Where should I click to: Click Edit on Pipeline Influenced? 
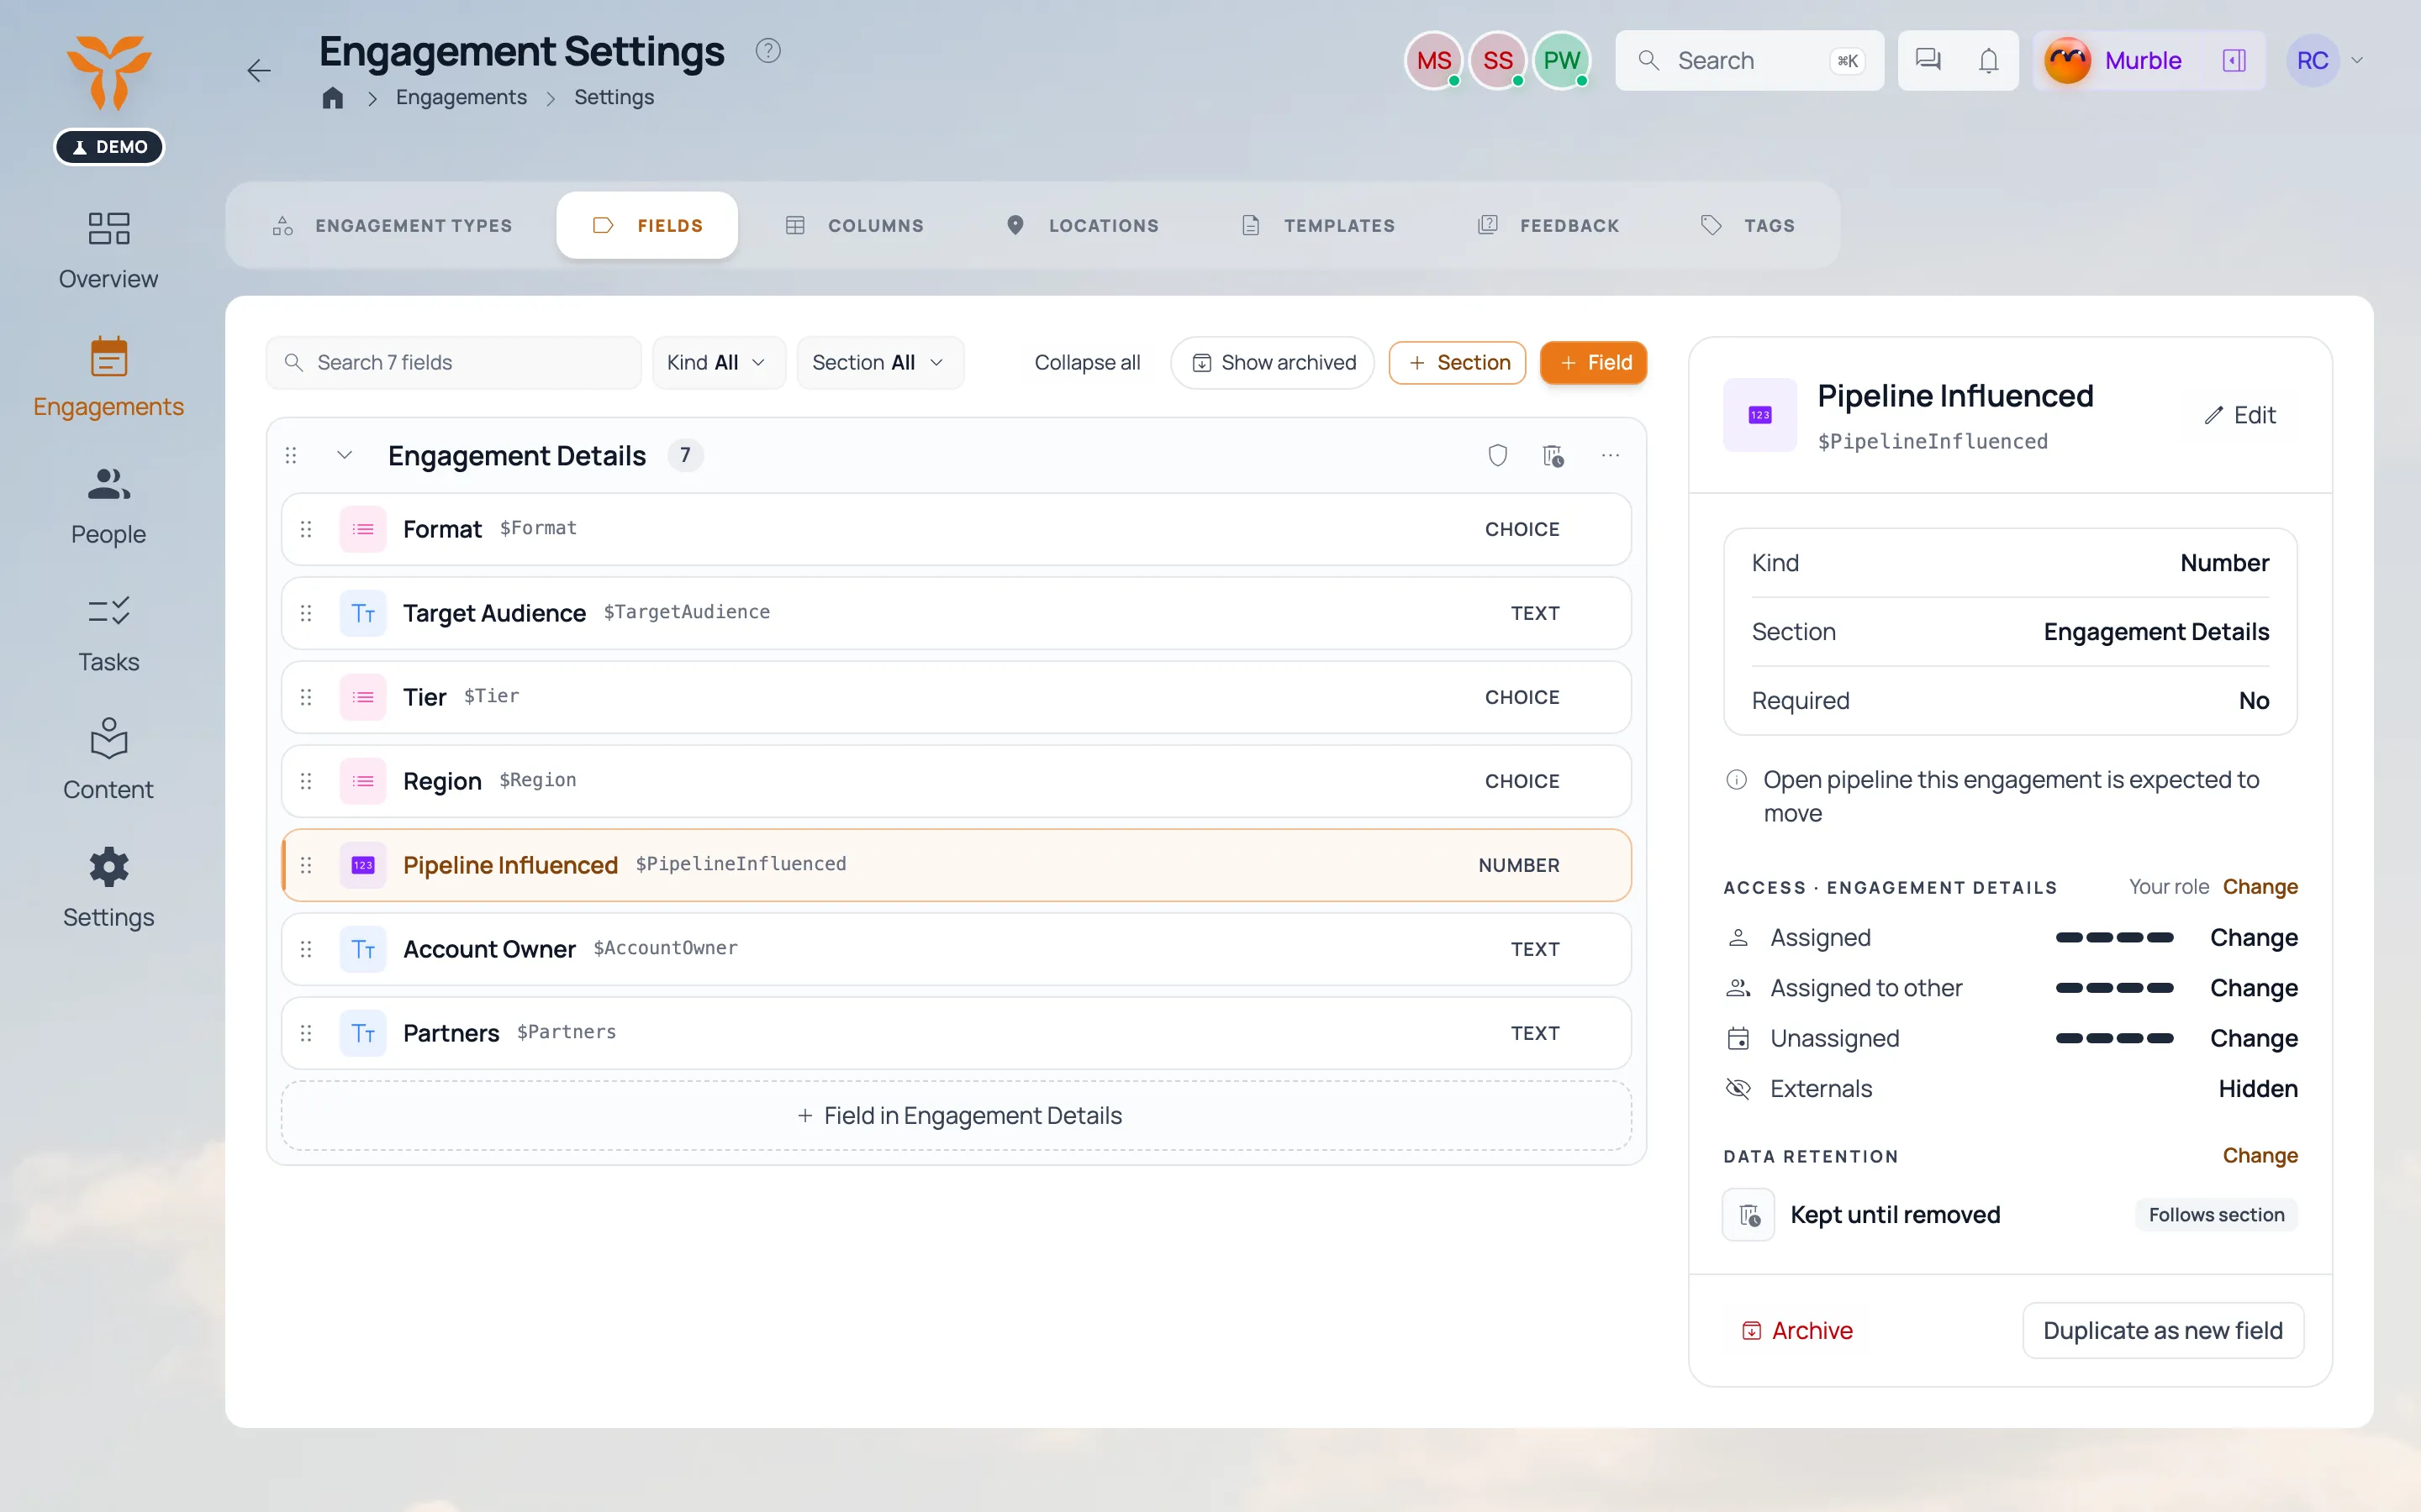pyautogui.click(x=2240, y=415)
